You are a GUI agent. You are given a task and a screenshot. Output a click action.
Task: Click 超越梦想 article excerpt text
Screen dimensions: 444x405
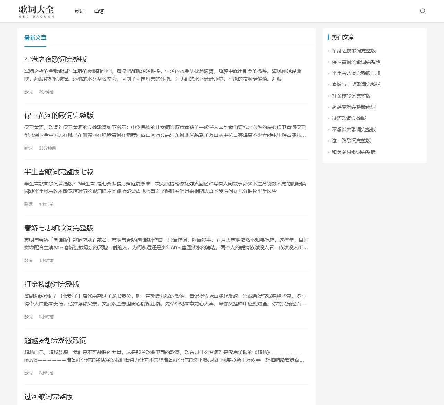tap(164, 356)
